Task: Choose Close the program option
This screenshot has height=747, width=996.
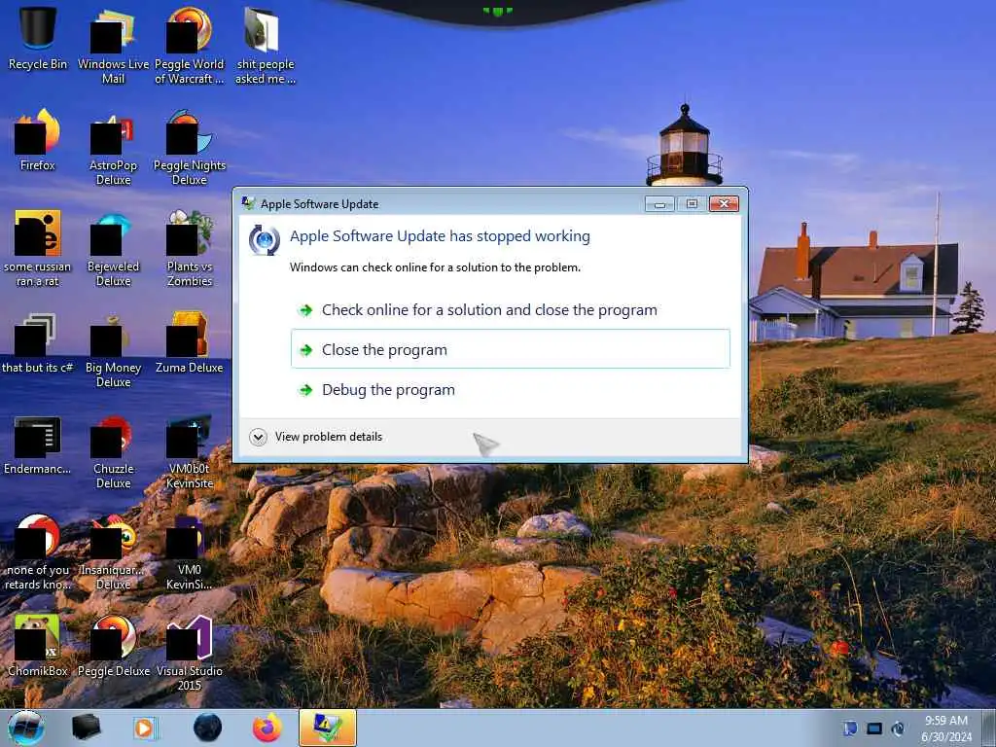Action: 510,349
